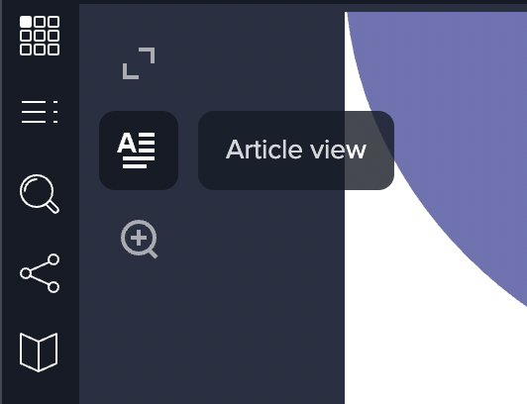Open the search magnifier in sidebar
Screen dimensions: 527x404
click(x=40, y=194)
